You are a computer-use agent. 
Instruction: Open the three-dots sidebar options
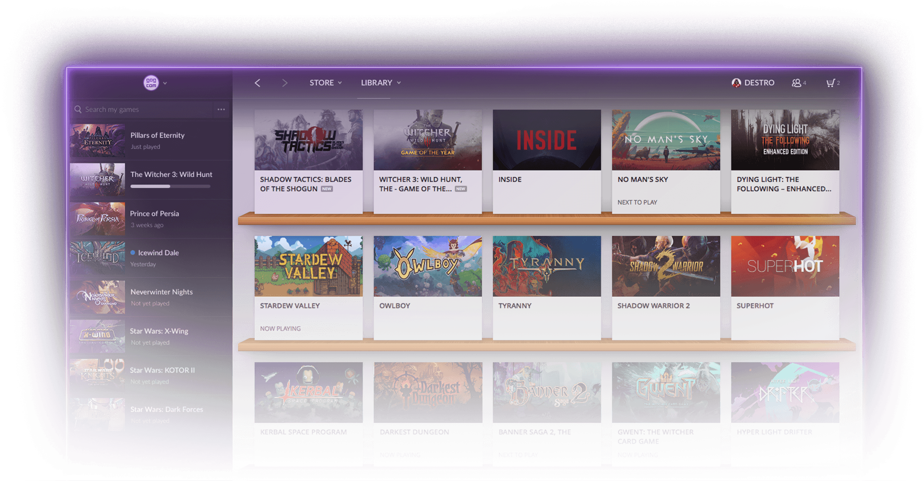coord(221,109)
